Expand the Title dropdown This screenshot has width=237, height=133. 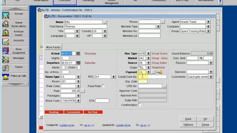pos(77,31)
